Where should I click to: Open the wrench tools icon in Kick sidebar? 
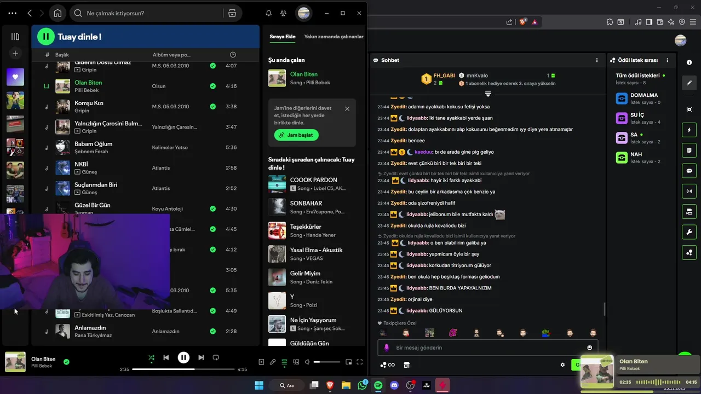pos(689,232)
